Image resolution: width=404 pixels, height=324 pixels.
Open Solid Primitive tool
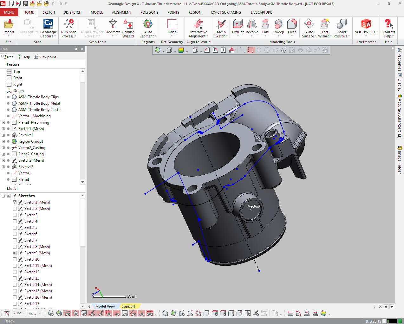point(342,28)
